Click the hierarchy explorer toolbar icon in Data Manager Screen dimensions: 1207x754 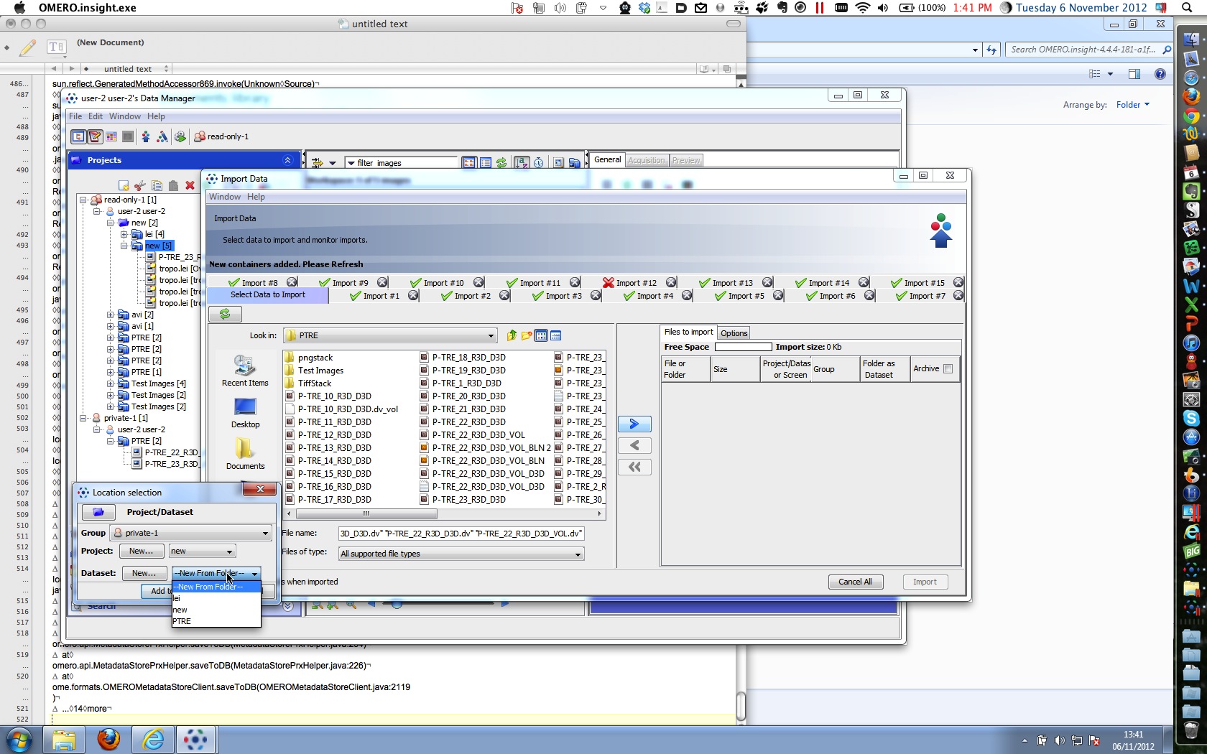[x=78, y=136]
